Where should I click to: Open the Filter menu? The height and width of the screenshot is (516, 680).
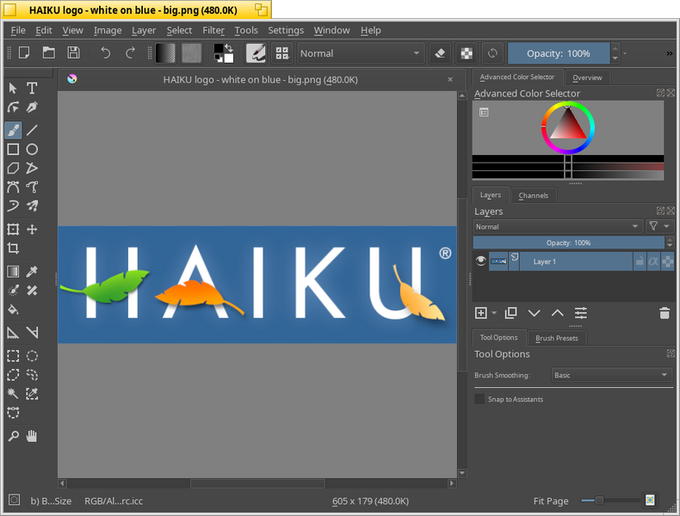pyautogui.click(x=213, y=30)
